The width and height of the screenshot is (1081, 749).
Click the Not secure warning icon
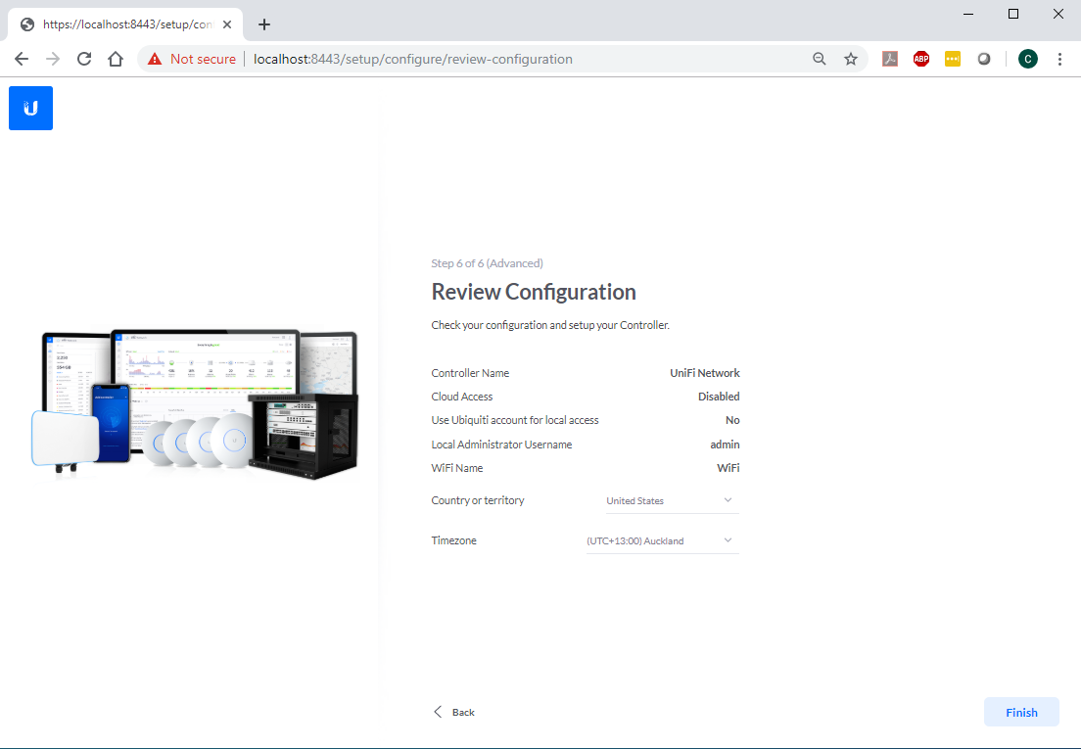(155, 60)
